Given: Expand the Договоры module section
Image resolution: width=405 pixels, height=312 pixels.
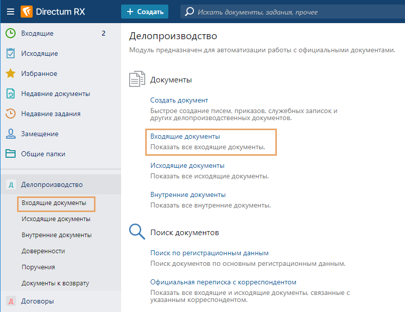Looking at the screenshot, I should click(x=38, y=301).
